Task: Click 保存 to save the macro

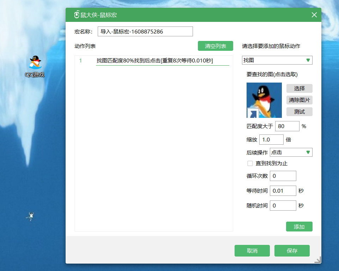Action: click(x=292, y=251)
